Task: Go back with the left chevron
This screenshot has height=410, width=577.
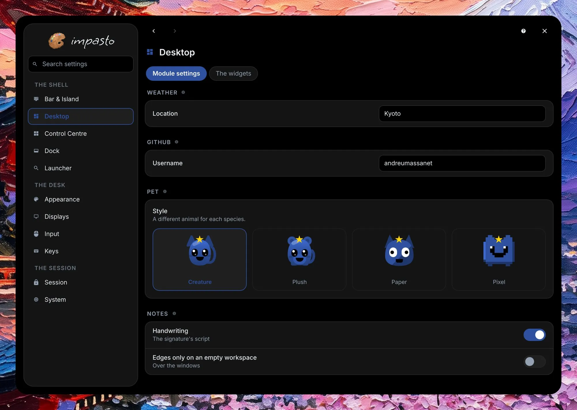Action: click(x=154, y=31)
